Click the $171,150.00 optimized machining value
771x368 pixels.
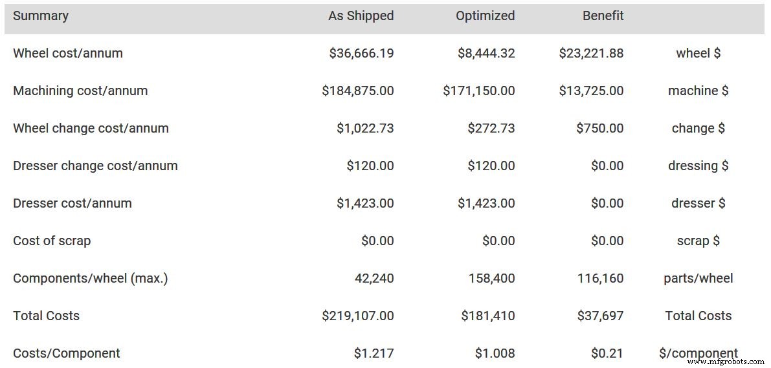[x=479, y=91]
